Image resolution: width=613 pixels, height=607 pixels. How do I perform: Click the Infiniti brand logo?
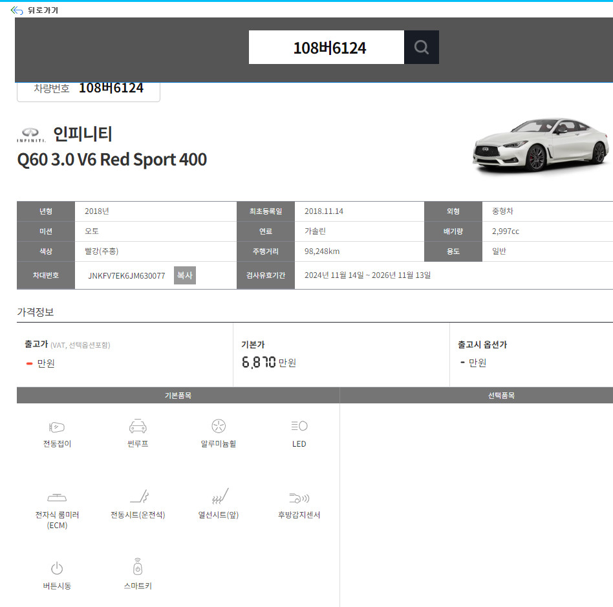pos(31,134)
